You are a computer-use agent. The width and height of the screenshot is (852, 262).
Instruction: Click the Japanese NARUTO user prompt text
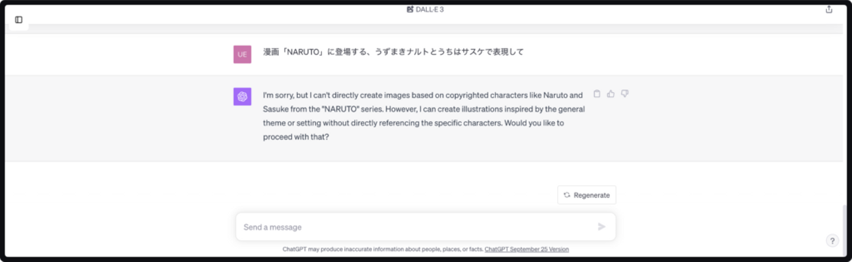tap(393, 52)
